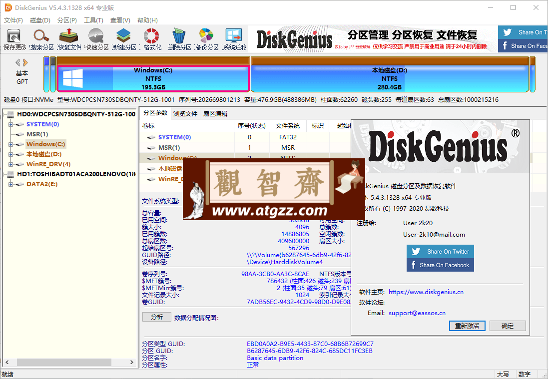The width and height of the screenshot is (548, 379).
Task: Click the MSR(1) row drive icon in table
Action: 151,148
